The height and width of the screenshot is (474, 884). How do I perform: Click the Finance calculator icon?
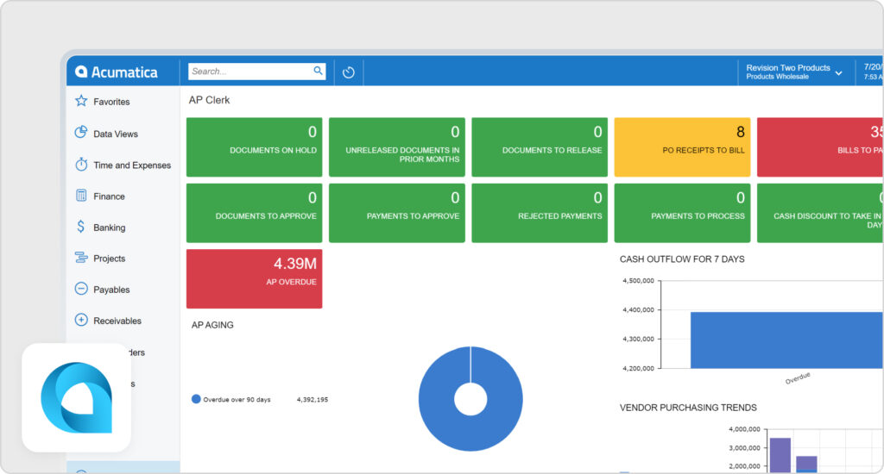(81, 196)
